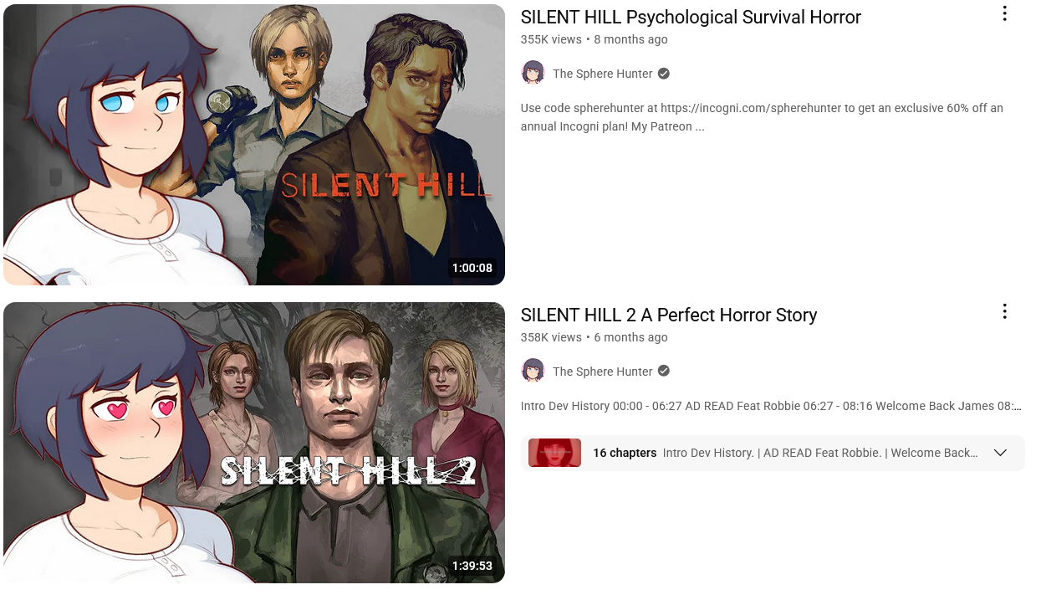Open the three-dot menu for Silent Hill 2 video
Image resolution: width=1041 pixels, height=595 pixels.
tap(1004, 312)
